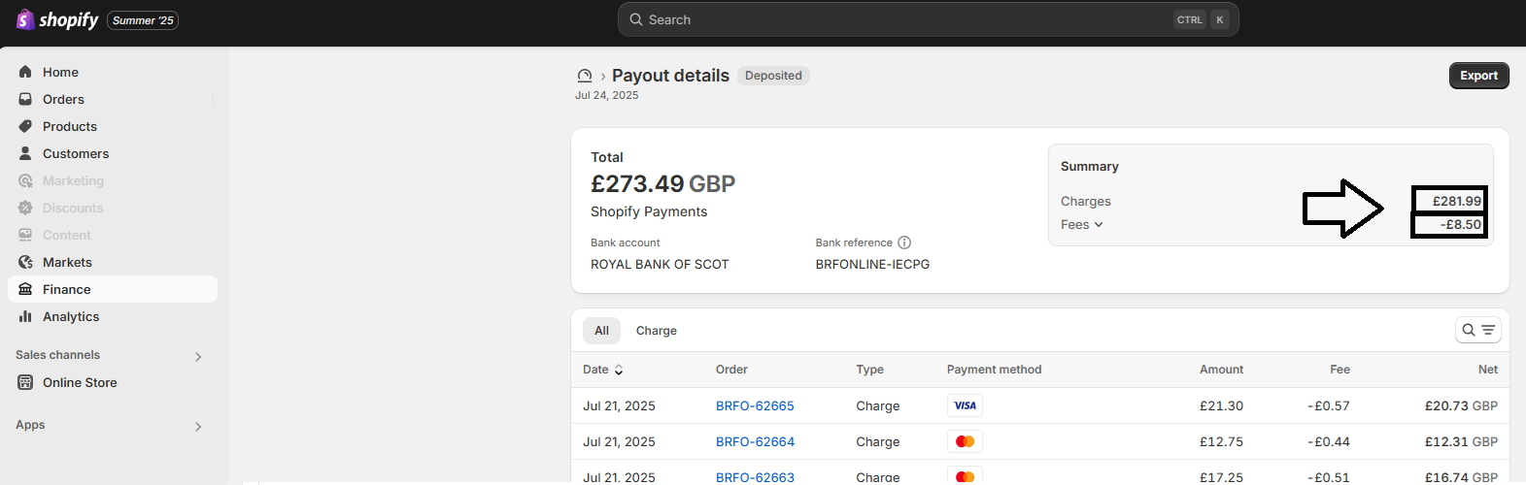Viewport: 1526px width, 485px height.
Task: Open Markets globe icon
Action: (25, 262)
